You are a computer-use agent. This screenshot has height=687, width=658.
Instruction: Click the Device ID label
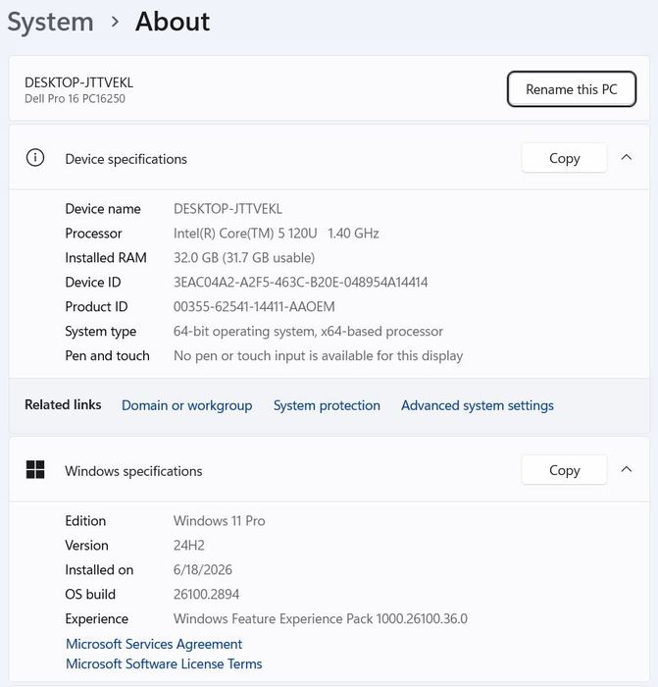point(93,283)
